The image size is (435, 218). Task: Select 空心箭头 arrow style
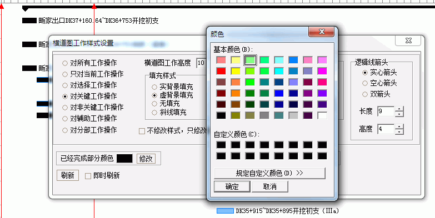365,83
